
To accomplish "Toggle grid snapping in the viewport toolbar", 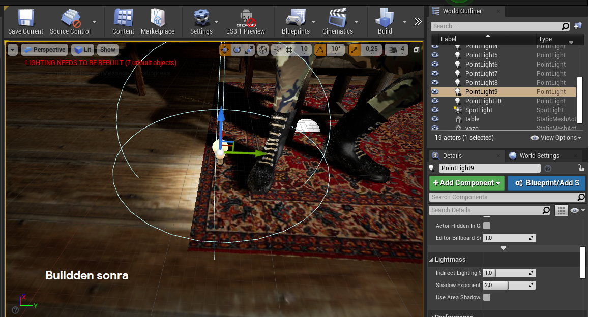I will coord(289,49).
